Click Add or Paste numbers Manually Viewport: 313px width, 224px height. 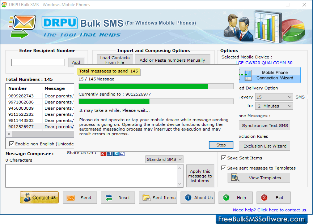coord(173,60)
